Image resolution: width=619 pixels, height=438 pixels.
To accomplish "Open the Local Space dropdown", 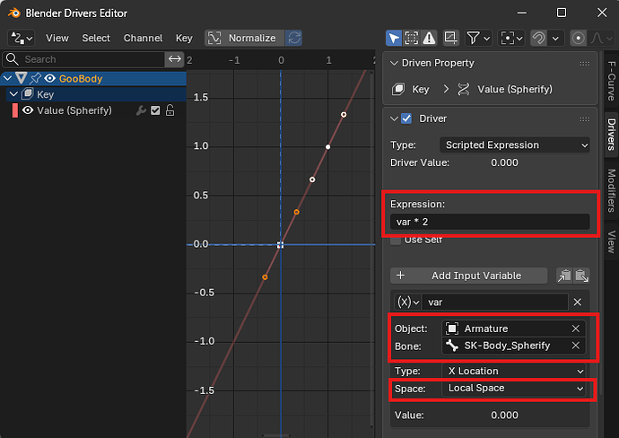I will (x=514, y=389).
